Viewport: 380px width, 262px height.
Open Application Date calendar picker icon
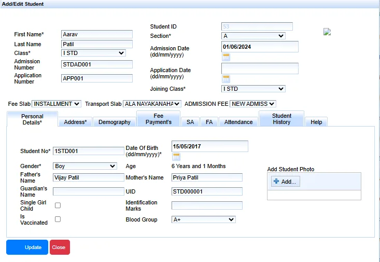click(x=226, y=79)
